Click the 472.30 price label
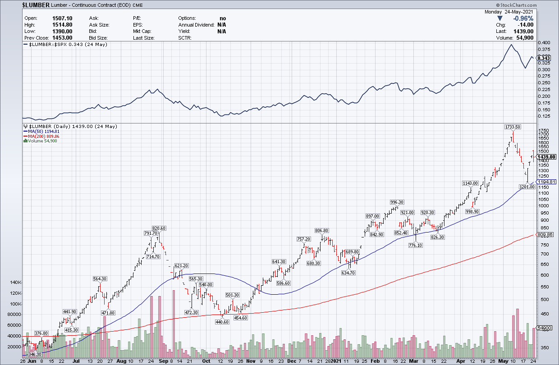The height and width of the screenshot is (365, 559). pyautogui.click(x=192, y=312)
